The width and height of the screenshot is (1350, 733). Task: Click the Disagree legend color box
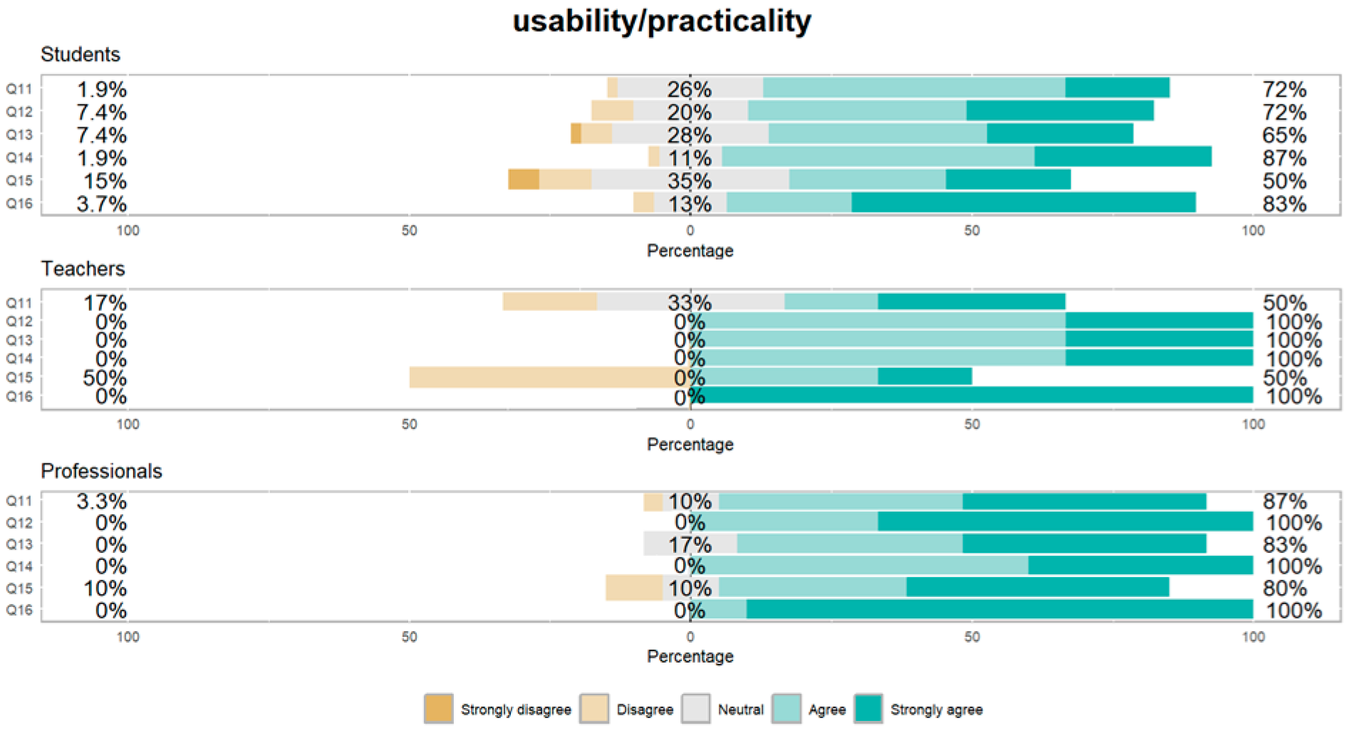click(x=594, y=709)
